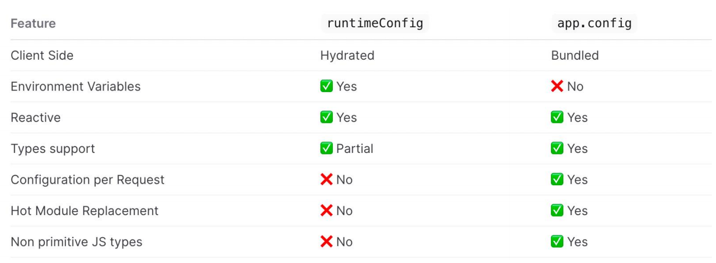Click the app.config checkmark in the Reactive row
Viewport: 716px width, 263px height.
coord(557,117)
